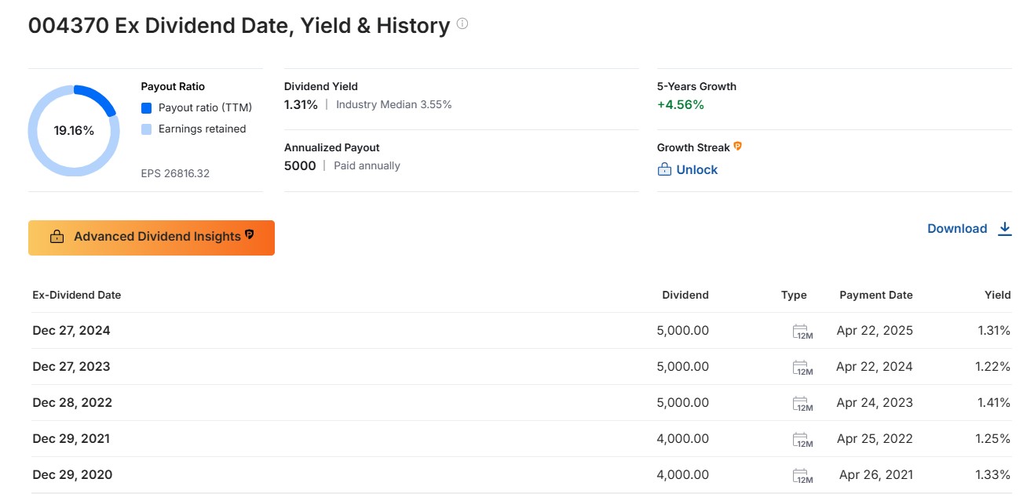Click the Growth Streak premium badge icon
Screen dimensions: 1034x497
(737, 147)
